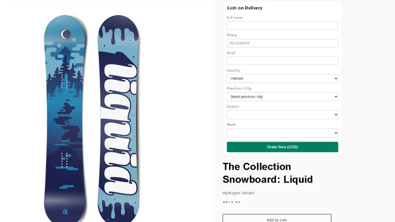This screenshot has height=222, width=395.
Task: Click the crescent moon graphic on snowboard
Action: (66, 34)
